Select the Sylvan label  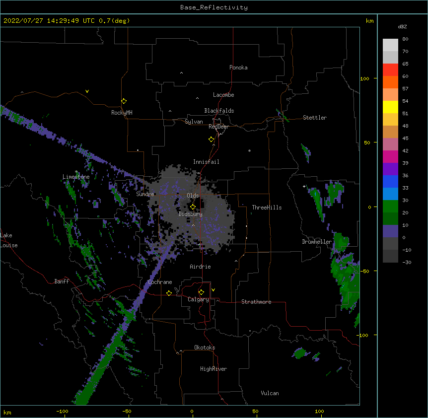pos(194,122)
